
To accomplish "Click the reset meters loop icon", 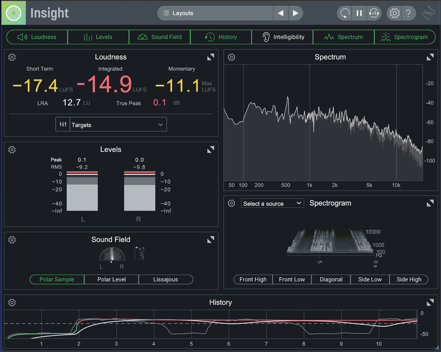I will (x=345, y=13).
